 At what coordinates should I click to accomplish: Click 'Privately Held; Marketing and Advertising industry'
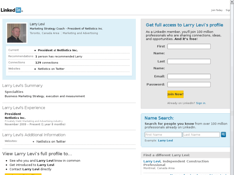pyautogui.click(x=34, y=121)
